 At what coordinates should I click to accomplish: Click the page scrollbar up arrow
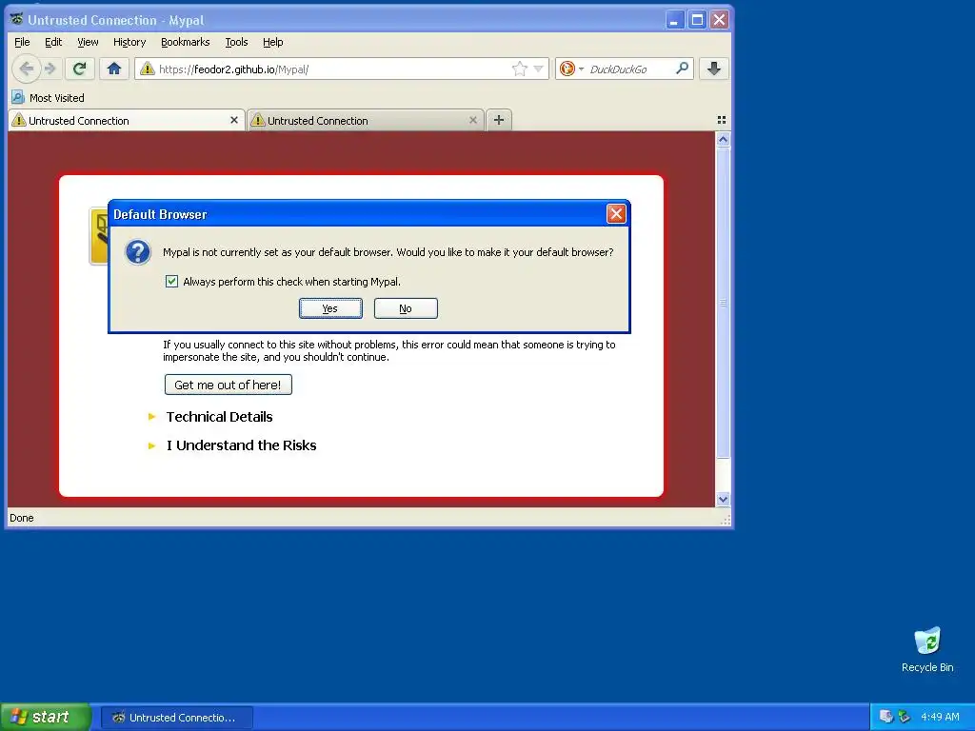click(723, 140)
